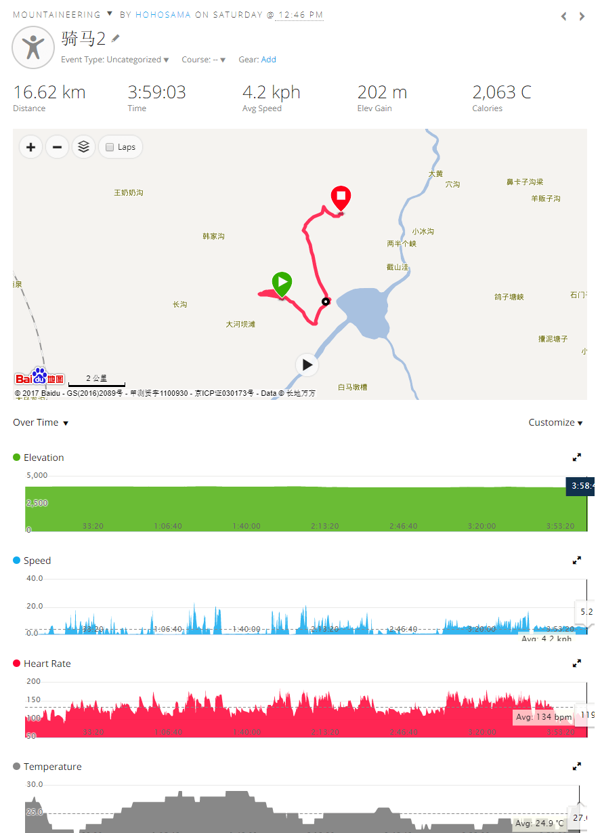The image size is (600, 833).
Task: Zoom out on the map
Action: coord(58,147)
